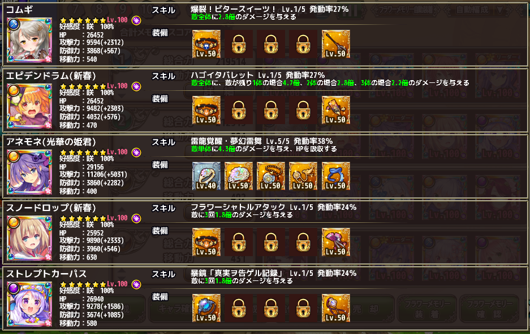Select コムギ's Lv.50 bracelet equipment
The height and width of the screenshot is (334, 530).
tap(206, 44)
